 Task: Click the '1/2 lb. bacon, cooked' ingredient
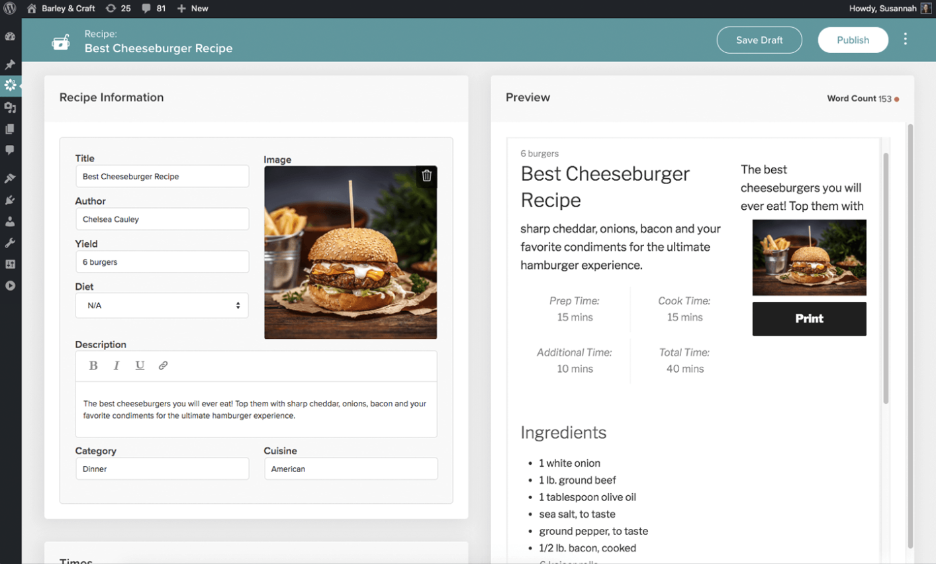(x=587, y=548)
